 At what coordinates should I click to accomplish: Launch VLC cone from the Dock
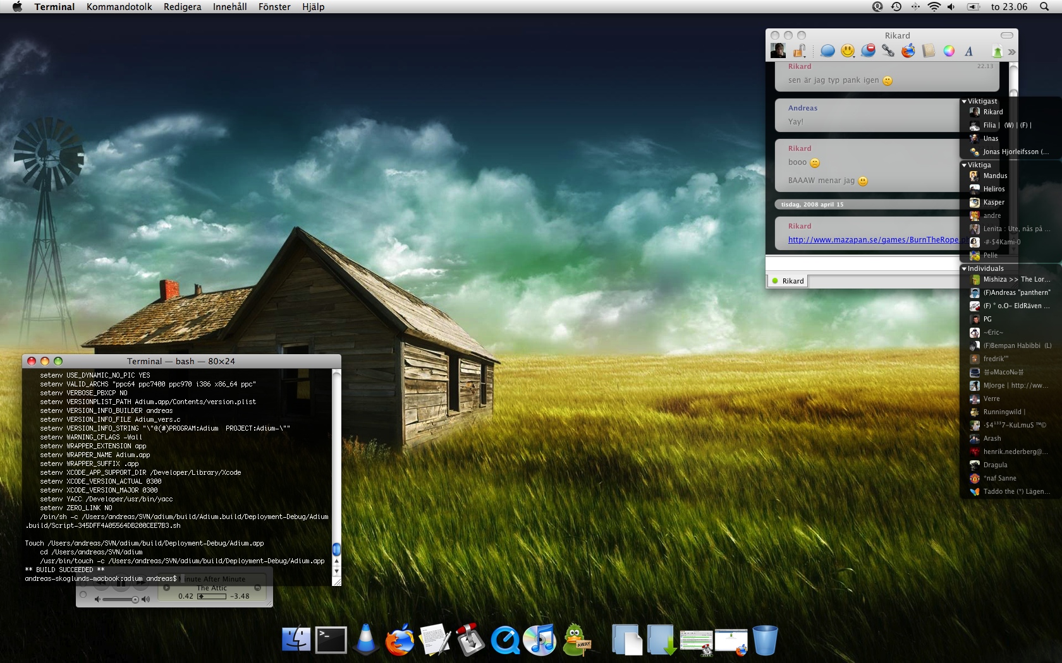(x=365, y=640)
